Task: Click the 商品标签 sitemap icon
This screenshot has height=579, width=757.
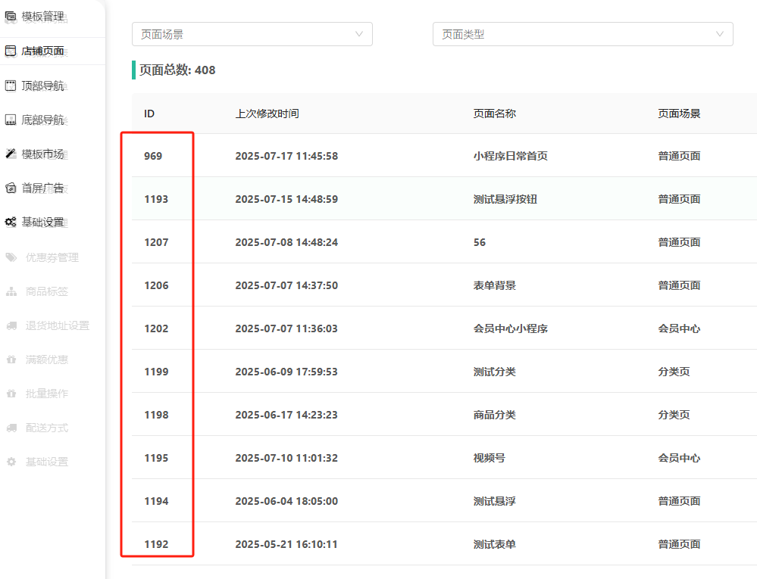Action: click(11, 291)
